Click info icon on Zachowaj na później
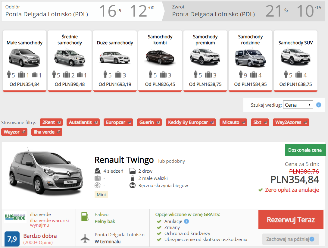This screenshot has height=248, width=328. 312,239
